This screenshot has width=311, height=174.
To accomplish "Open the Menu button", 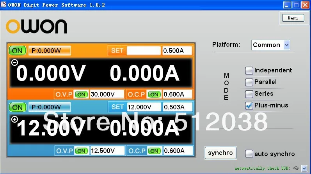I will pos(293,18).
